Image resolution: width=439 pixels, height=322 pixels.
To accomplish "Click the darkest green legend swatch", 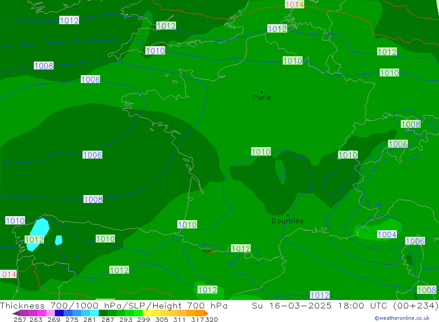I will tap(103, 313).
